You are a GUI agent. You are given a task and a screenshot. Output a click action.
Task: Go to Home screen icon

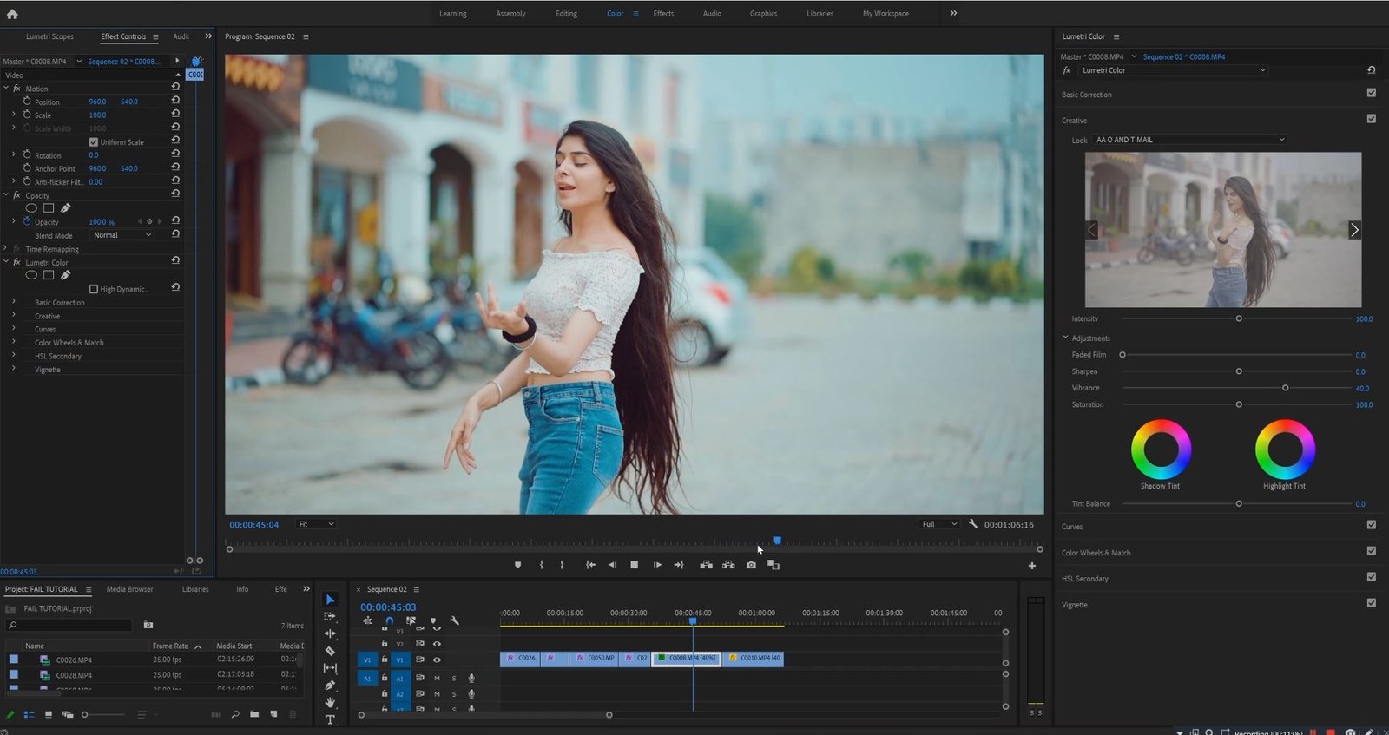[x=12, y=14]
